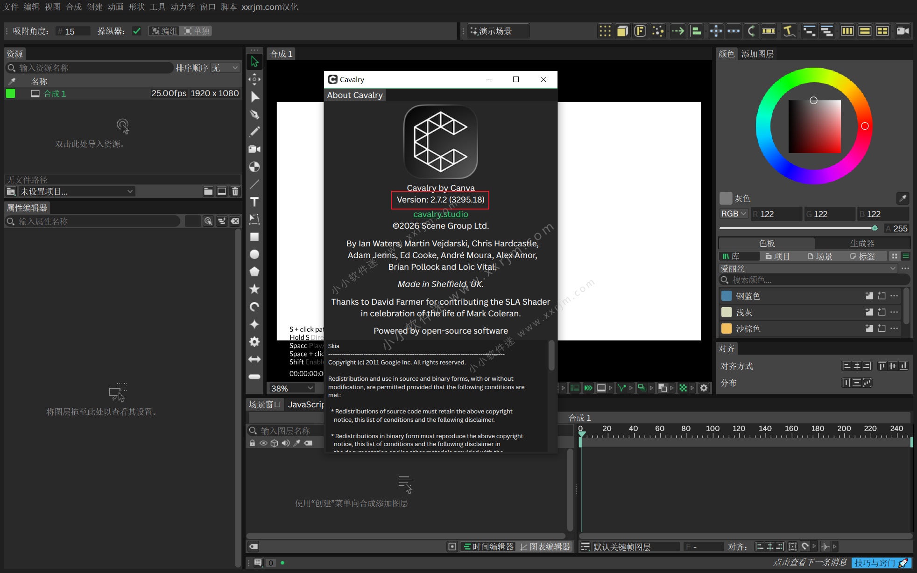Viewport: 917px width, 573px height.
Task: Click the 输入资源名称 search field
Action: pyautogui.click(x=89, y=68)
